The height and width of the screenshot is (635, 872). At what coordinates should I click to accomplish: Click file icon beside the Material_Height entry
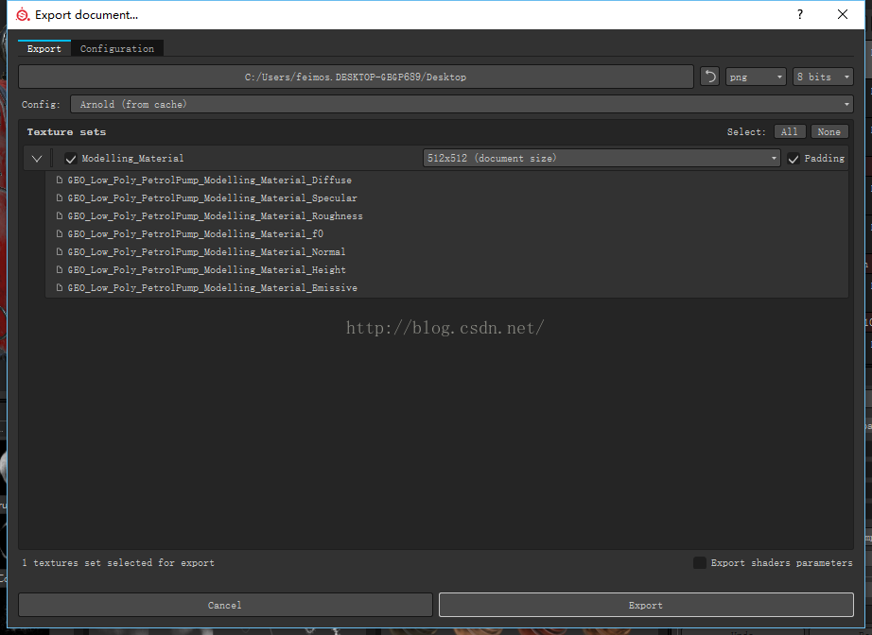[59, 269]
